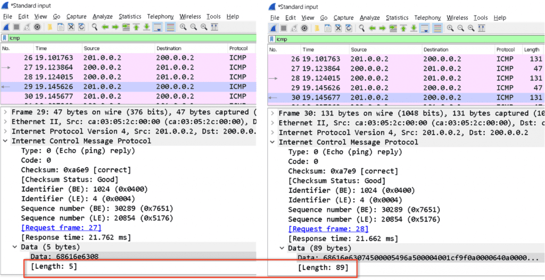
Task: Collapse Internet Control Message Protocol, right window
Action: click(272, 142)
